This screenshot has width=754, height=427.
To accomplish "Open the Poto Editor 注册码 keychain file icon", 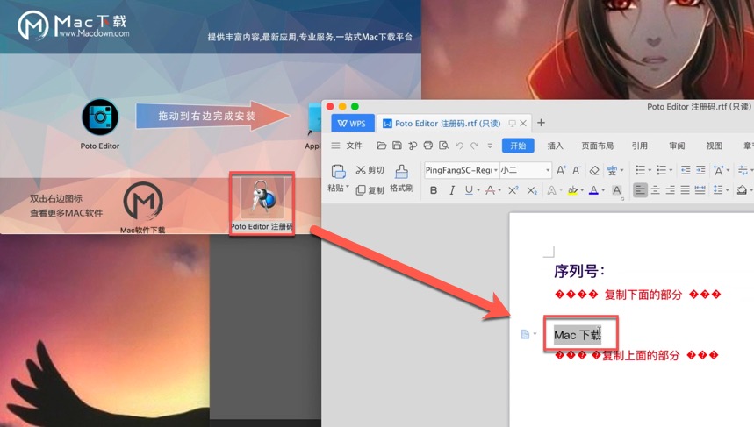I will [x=262, y=197].
